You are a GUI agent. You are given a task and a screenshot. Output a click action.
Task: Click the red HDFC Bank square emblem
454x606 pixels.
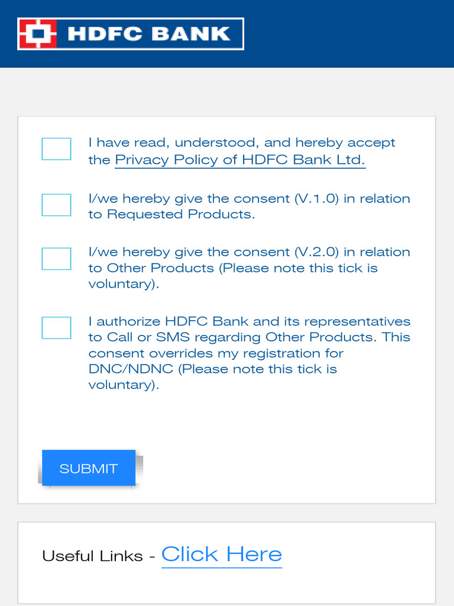click(x=38, y=34)
